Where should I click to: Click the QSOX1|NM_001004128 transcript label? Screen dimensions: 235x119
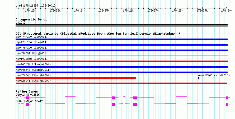click(30, 101)
